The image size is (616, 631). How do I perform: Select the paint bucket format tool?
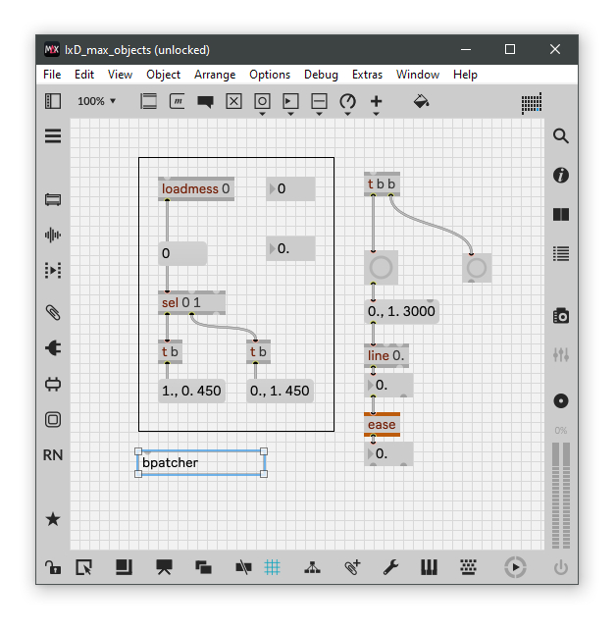pos(421,101)
